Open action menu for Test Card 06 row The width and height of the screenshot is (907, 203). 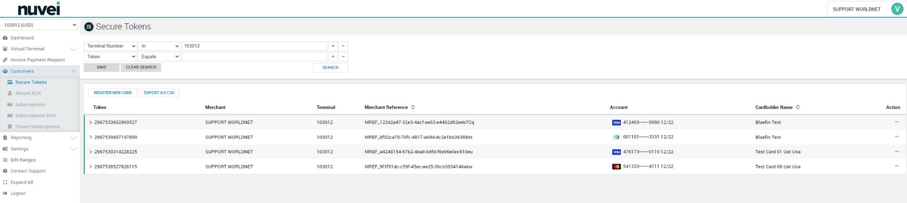[x=896, y=166]
